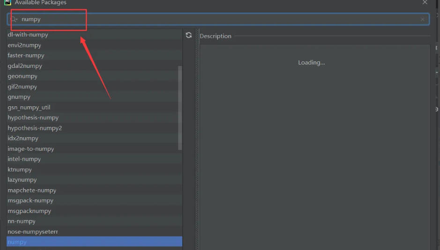Select the gif2numpy package
This screenshot has width=440, height=250.
click(x=94, y=87)
